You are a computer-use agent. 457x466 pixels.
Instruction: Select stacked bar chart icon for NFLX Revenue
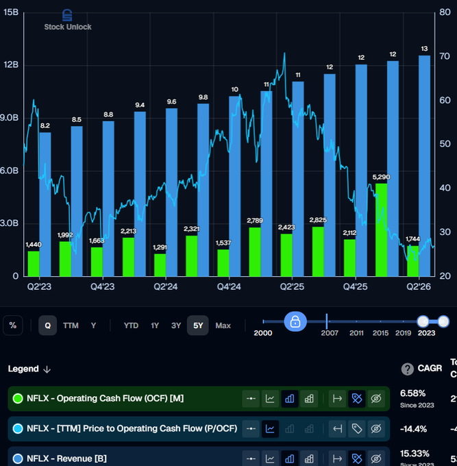tap(309, 458)
